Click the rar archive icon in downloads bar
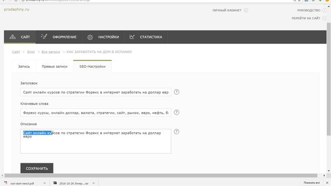 click(x=55, y=183)
